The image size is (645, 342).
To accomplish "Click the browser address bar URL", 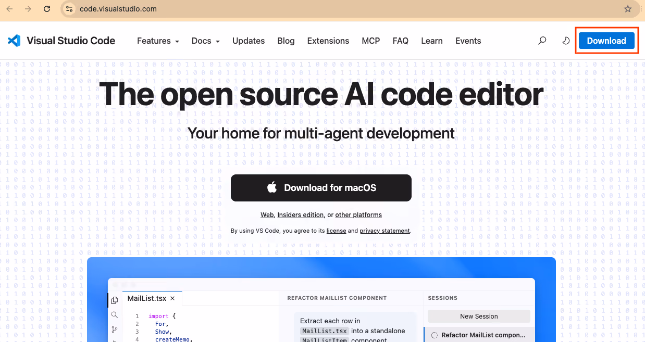I will point(118,9).
